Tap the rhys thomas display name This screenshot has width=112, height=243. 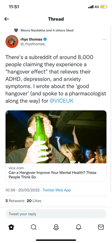pos(31,39)
